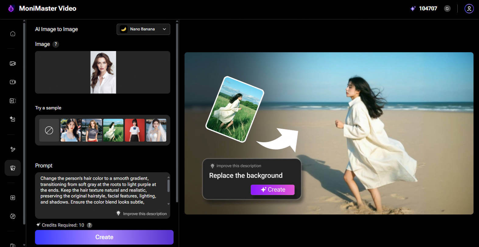Click the AI Image to Image sidebar icon
Viewport: 479px width, 247px height.
[13, 168]
